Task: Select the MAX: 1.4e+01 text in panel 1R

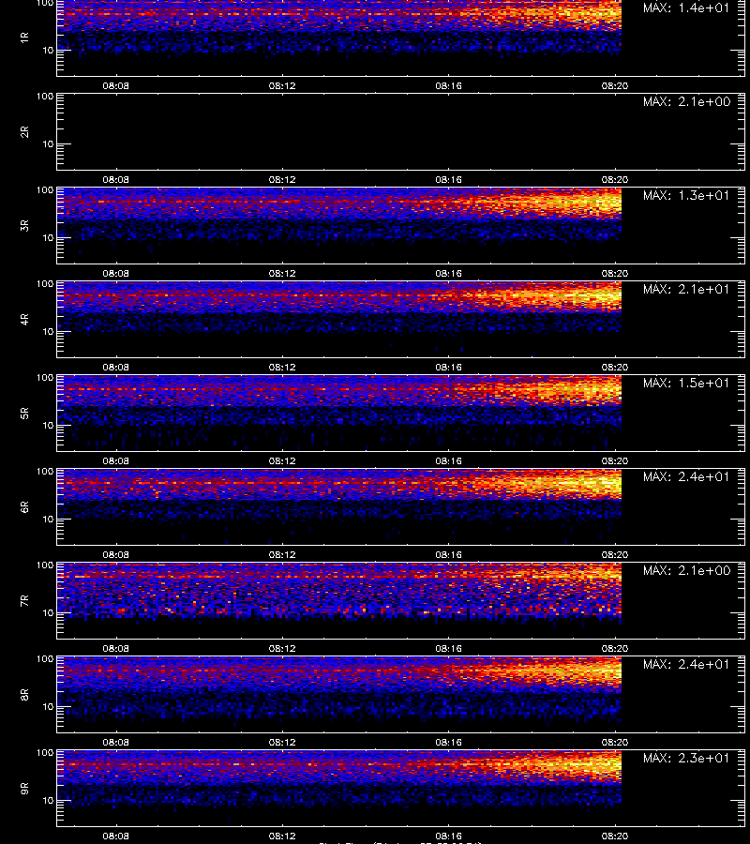Action: click(x=686, y=8)
